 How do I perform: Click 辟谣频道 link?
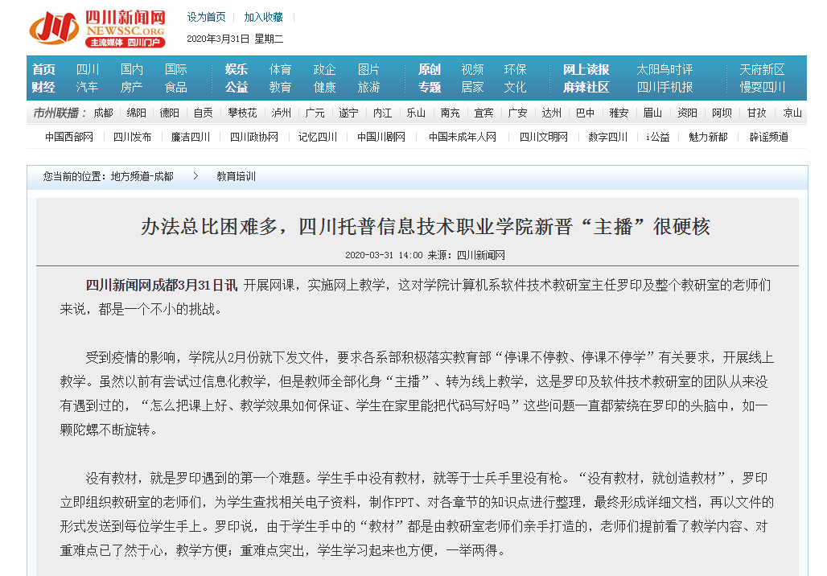769,137
